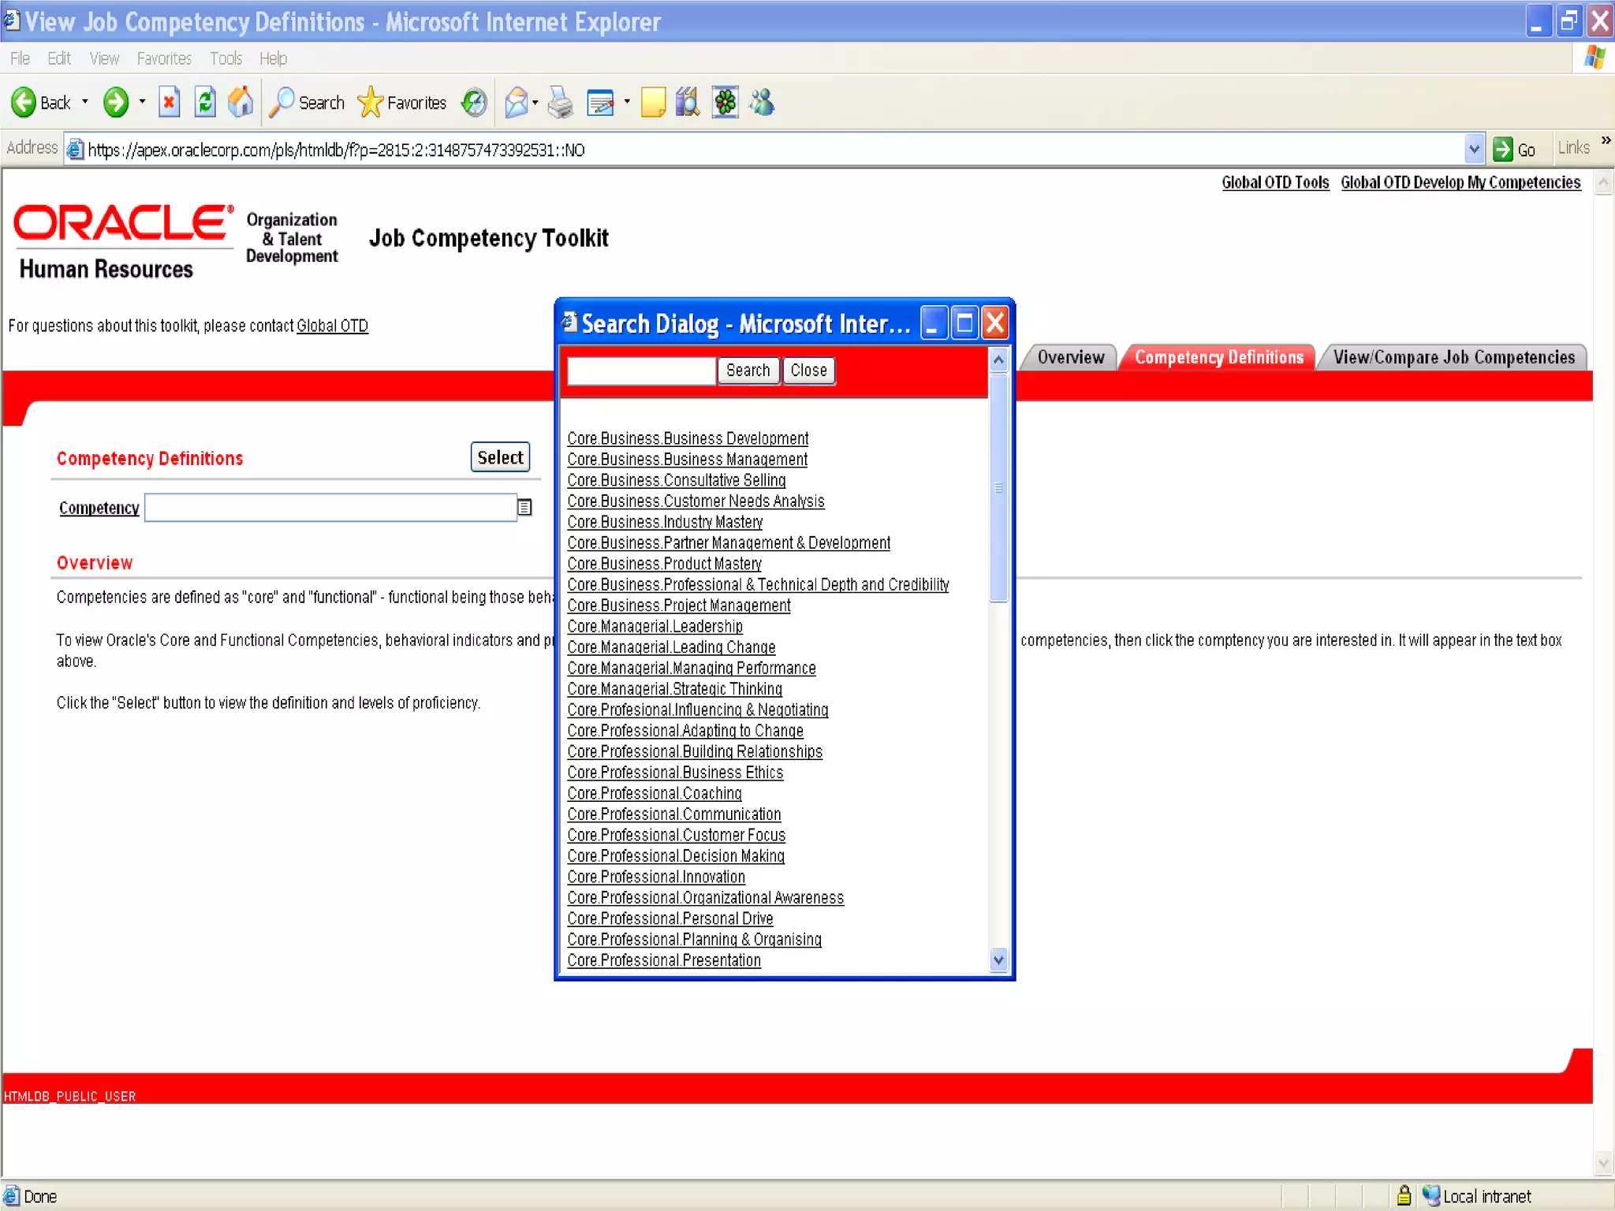
Task: Click the Search button in Search Dialog
Action: 747,371
